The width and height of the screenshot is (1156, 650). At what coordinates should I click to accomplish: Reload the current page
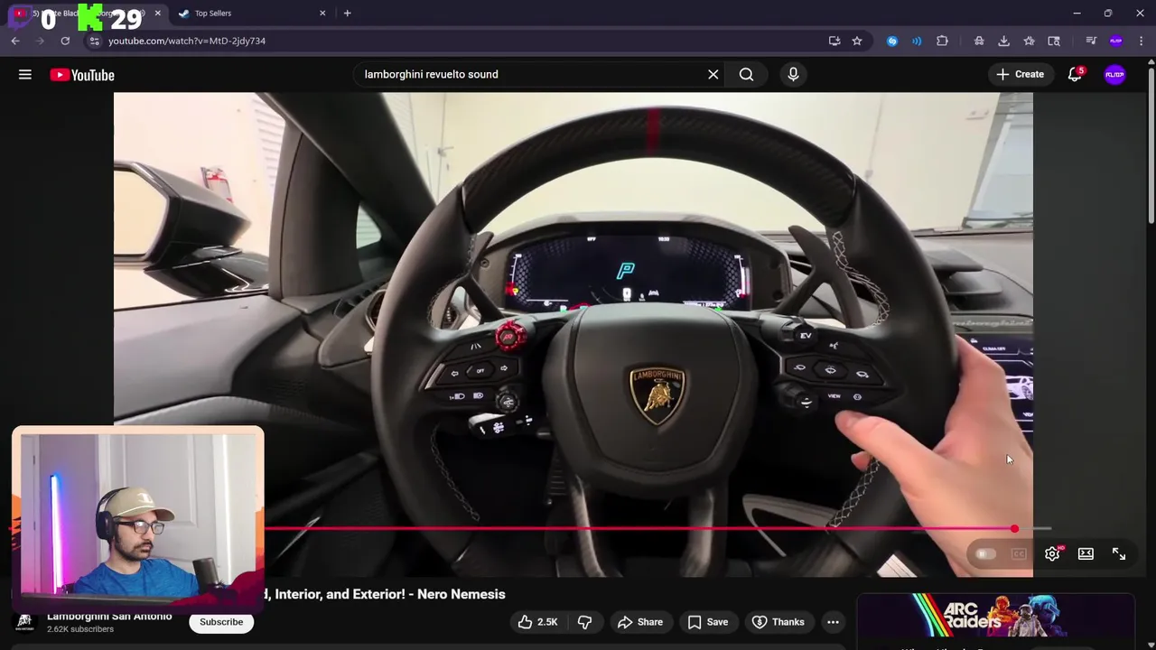[65, 41]
